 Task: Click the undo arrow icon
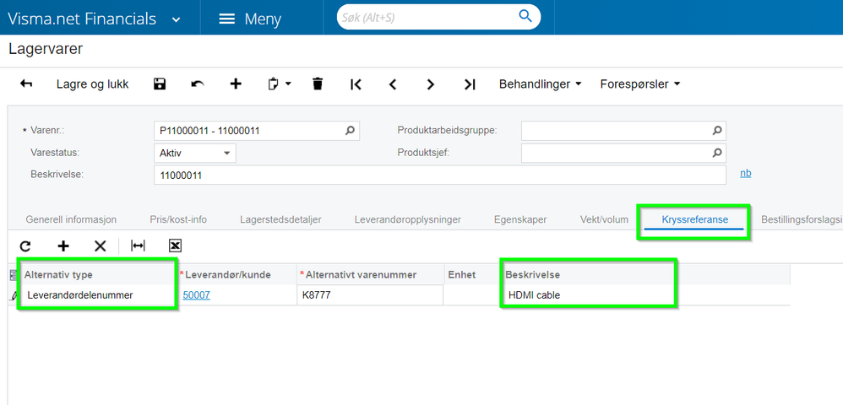click(x=198, y=84)
